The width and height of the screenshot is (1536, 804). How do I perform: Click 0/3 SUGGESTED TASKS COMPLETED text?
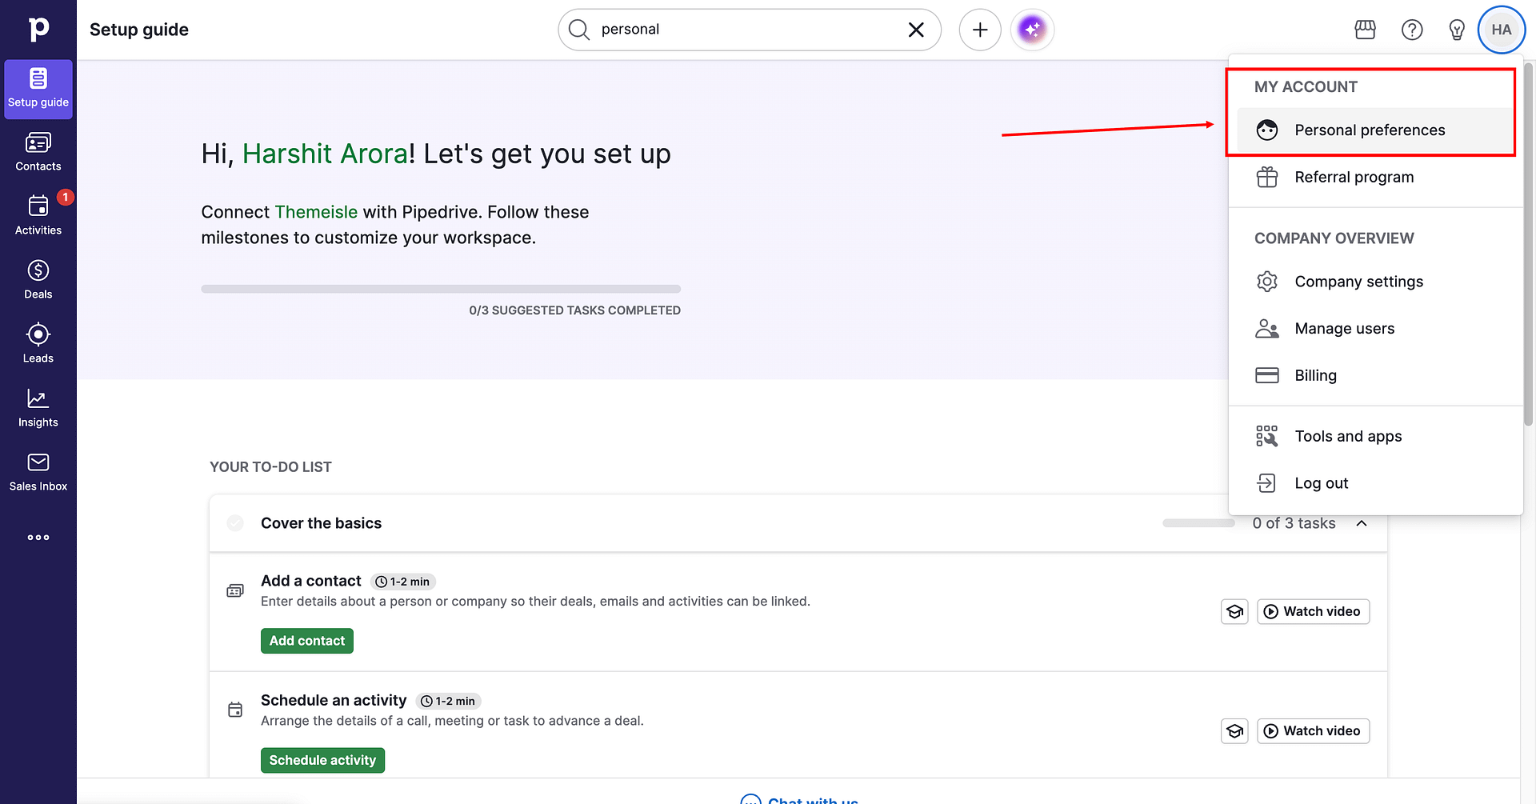click(x=574, y=310)
